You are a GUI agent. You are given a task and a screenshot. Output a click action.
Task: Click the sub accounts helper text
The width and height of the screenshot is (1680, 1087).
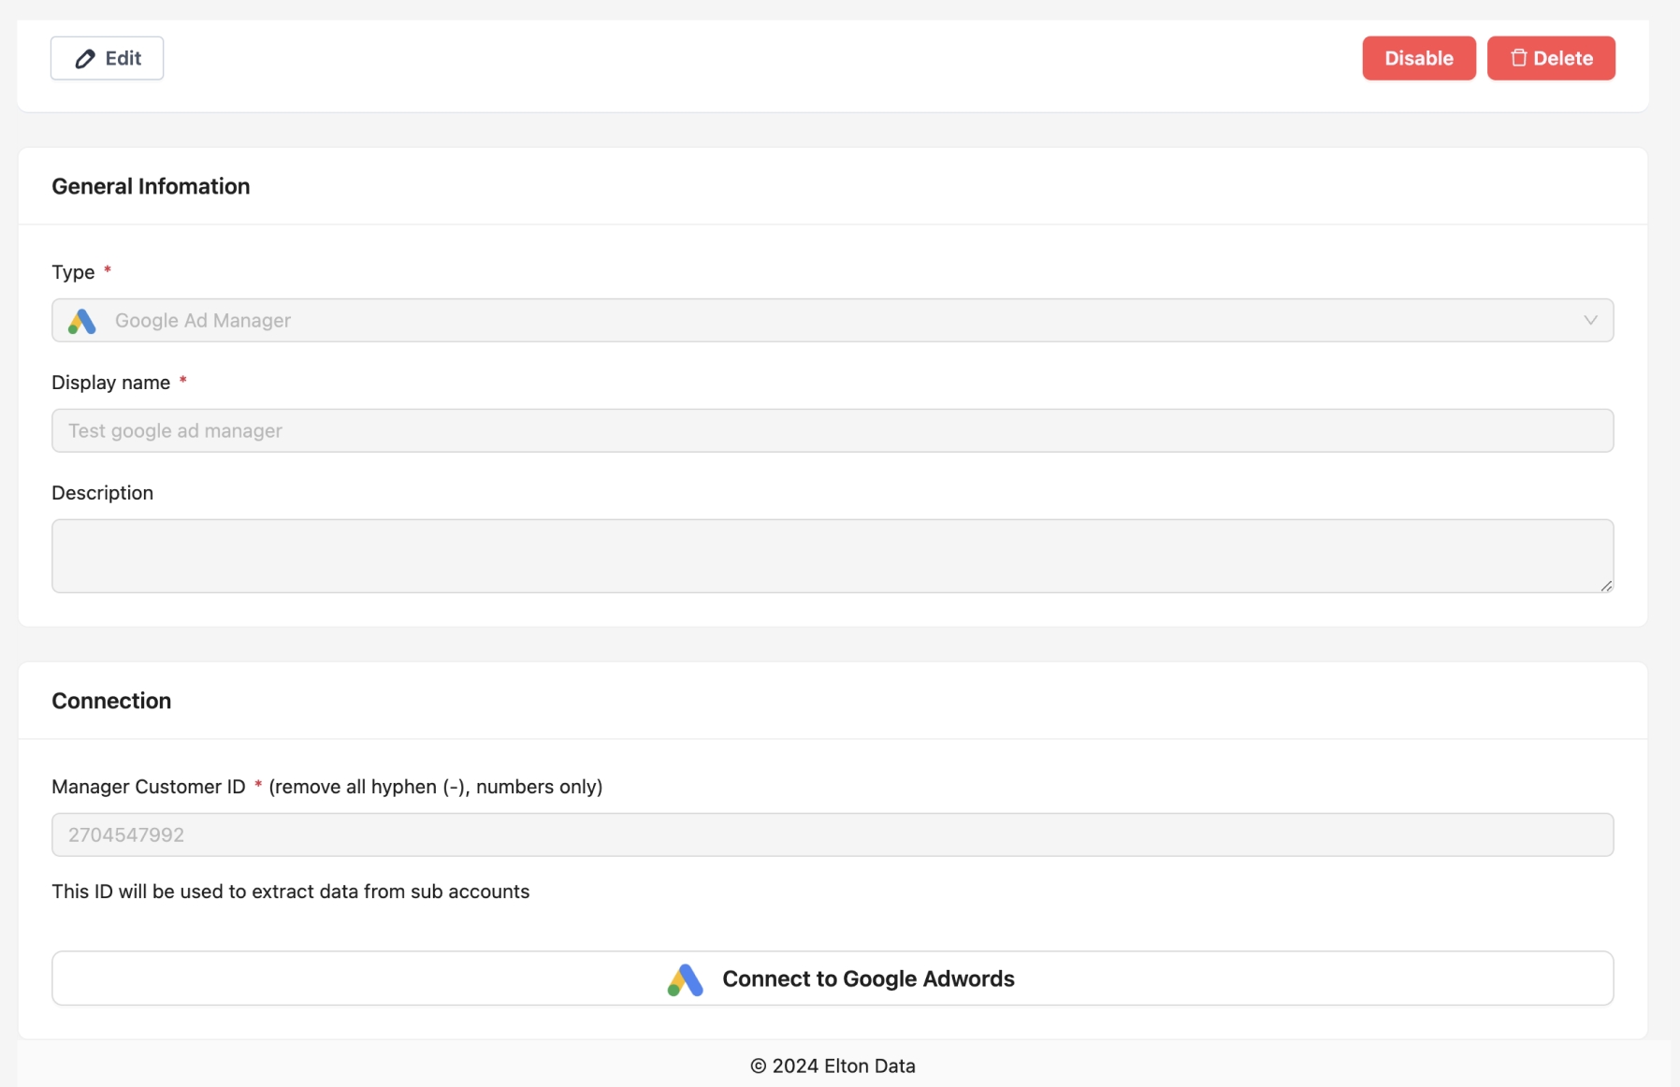pyautogui.click(x=290, y=891)
